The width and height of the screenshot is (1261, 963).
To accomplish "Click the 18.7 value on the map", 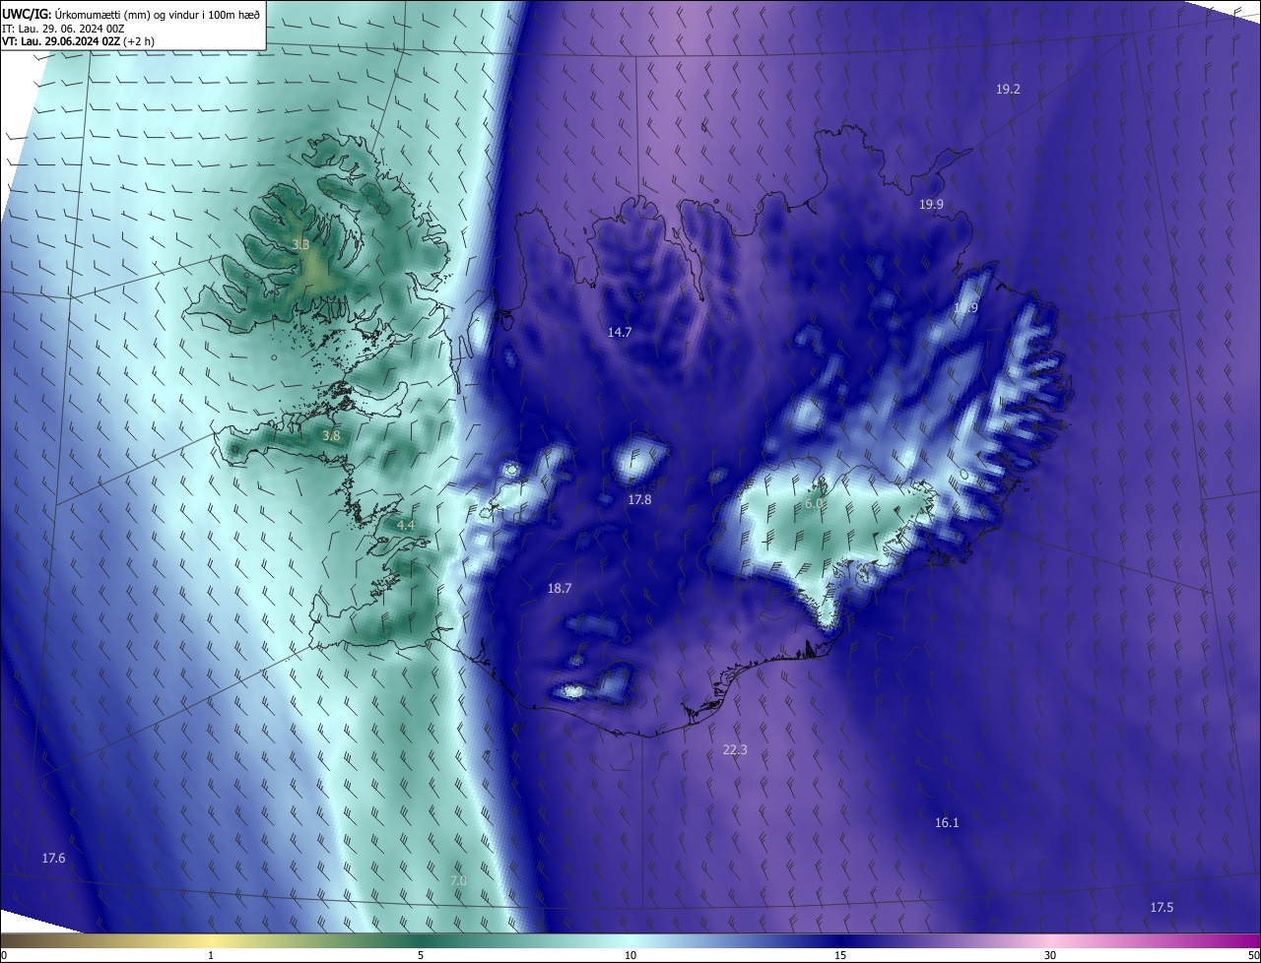I will pos(560,588).
